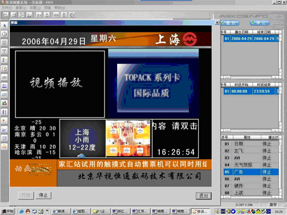Click the blue 播出 button in right panel
The height and width of the screenshot is (215, 287).
(230, 23)
